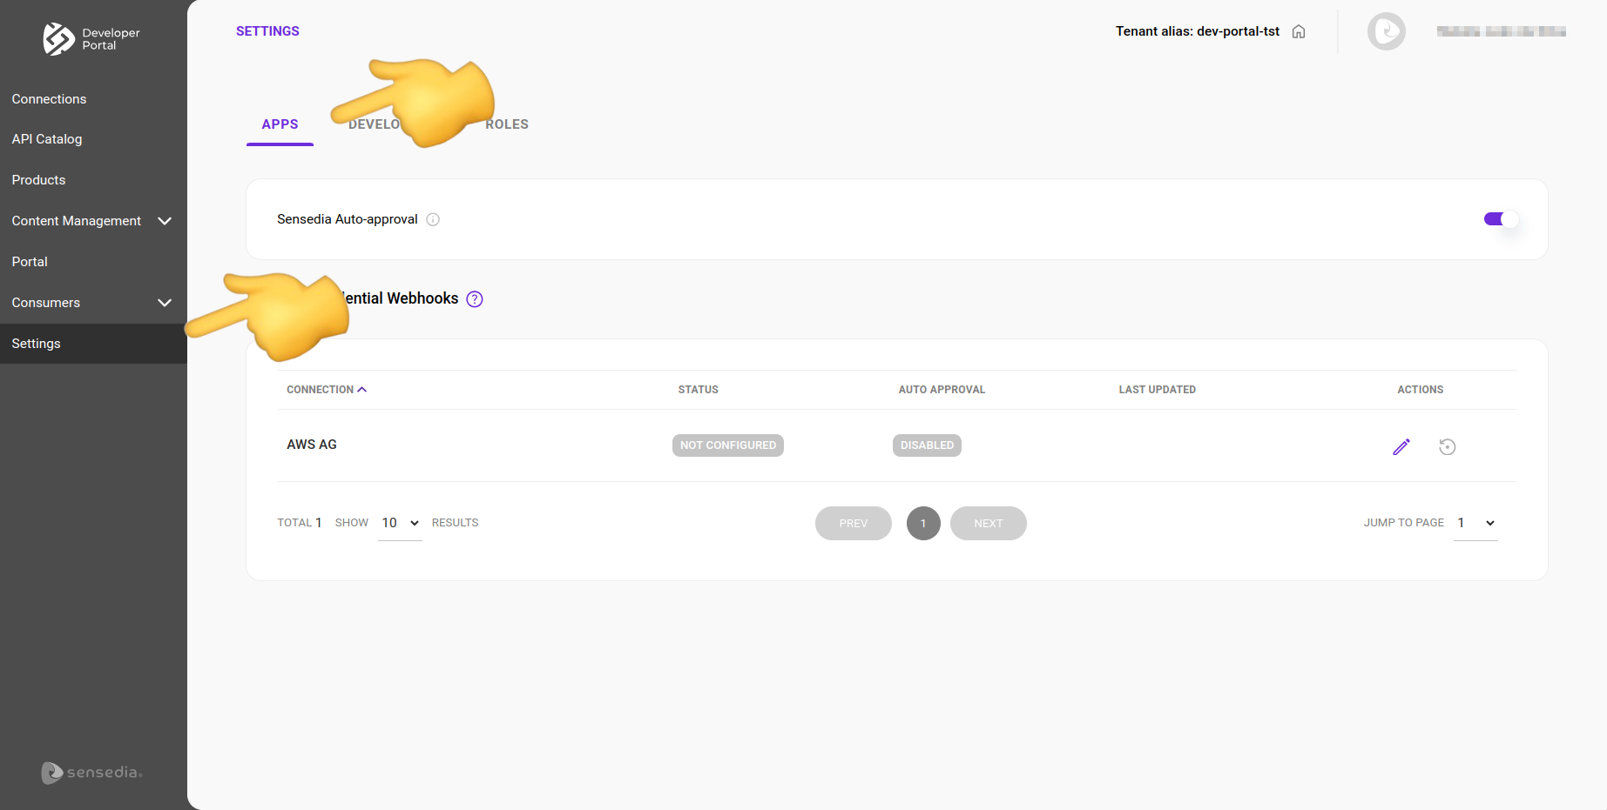Click the Prev pagination button

(x=853, y=523)
